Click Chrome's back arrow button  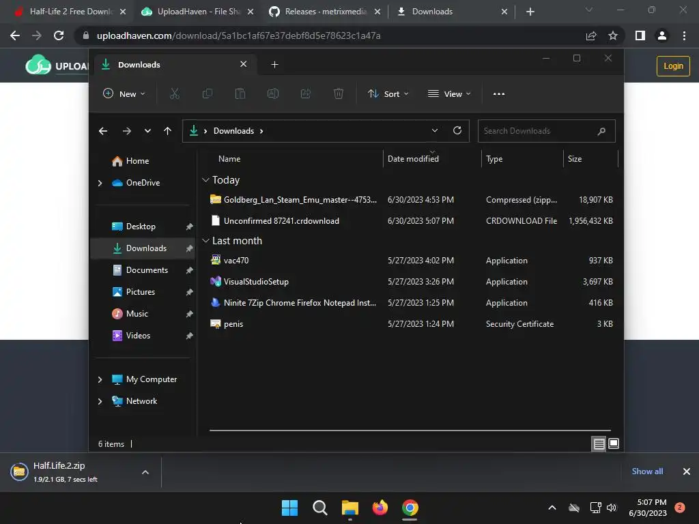15,35
